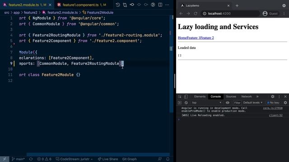Screen dimensions: 289x162
Task: Switch to Network tab in DevTools
Action: pos(247,96)
